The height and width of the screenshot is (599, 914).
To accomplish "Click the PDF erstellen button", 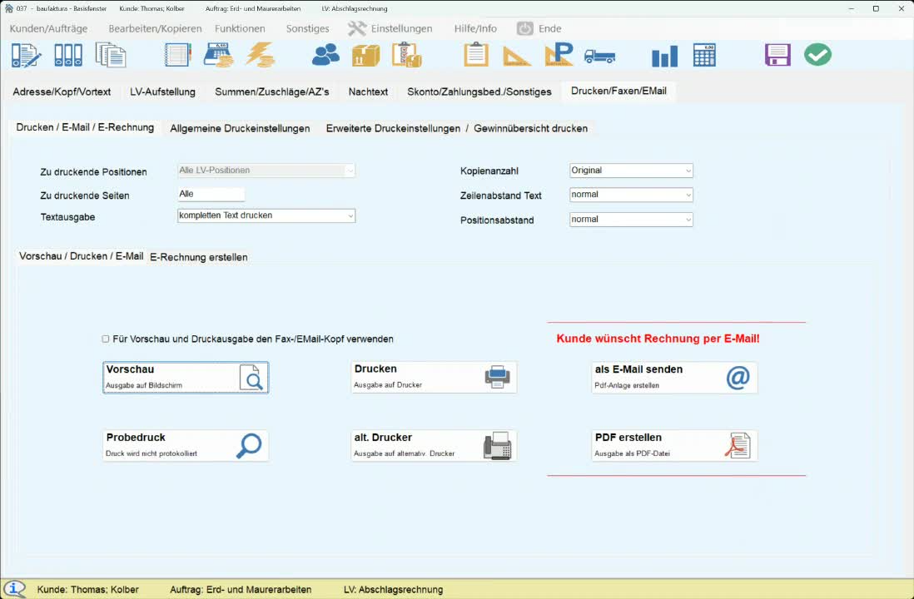I will point(674,445).
